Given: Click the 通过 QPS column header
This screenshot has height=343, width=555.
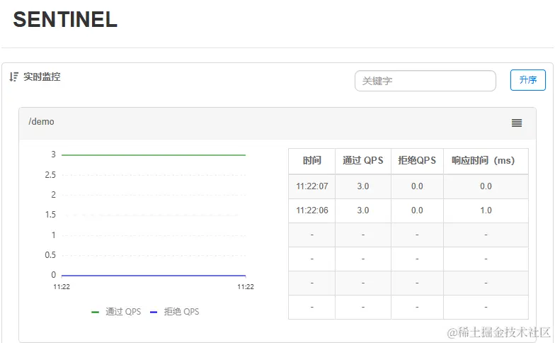Looking at the screenshot, I should (362, 160).
